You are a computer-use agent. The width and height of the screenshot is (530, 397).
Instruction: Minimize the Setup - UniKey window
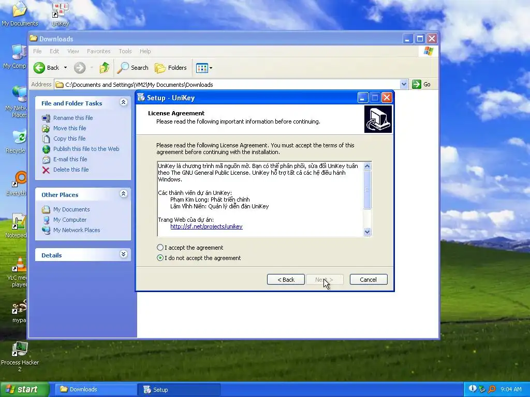pos(363,98)
